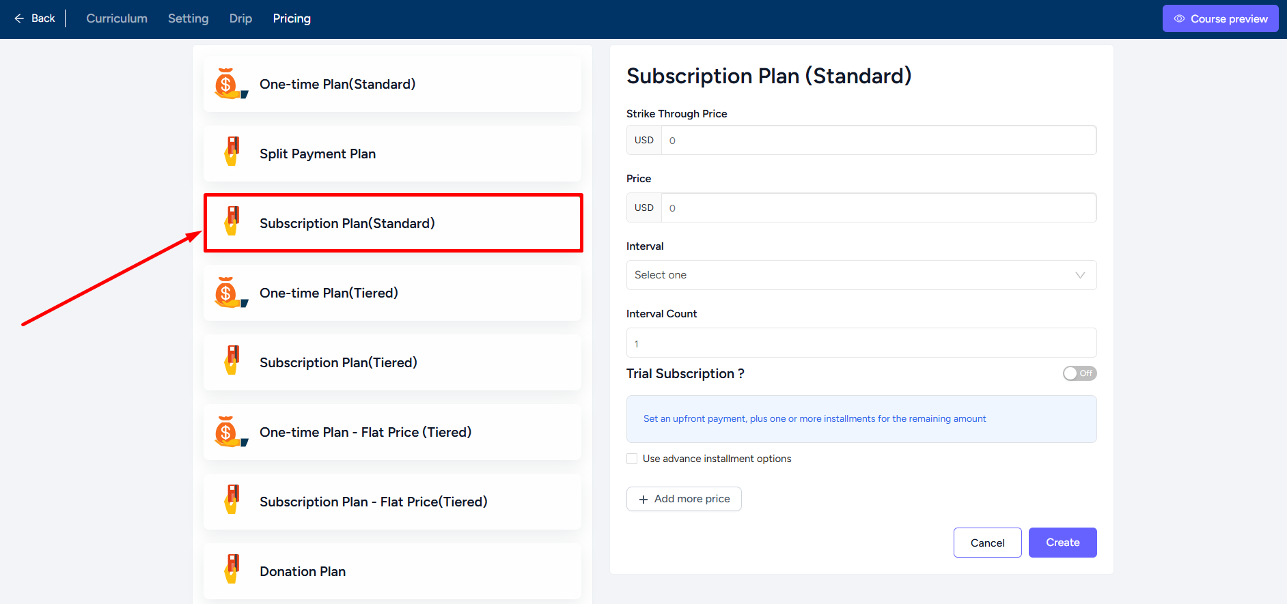Viewport: 1287px width, 604px height.
Task: Focus the Strike Through Price input field
Action: click(878, 140)
